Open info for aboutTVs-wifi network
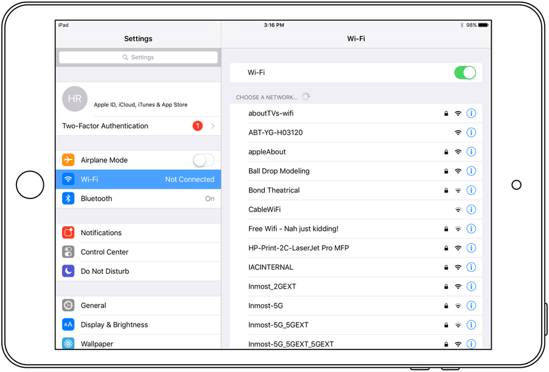The image size is (549, 372). tap(471, 113)
